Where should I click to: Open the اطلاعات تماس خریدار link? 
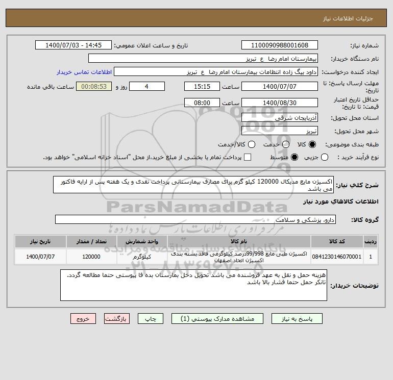click(x=84, y=72)
